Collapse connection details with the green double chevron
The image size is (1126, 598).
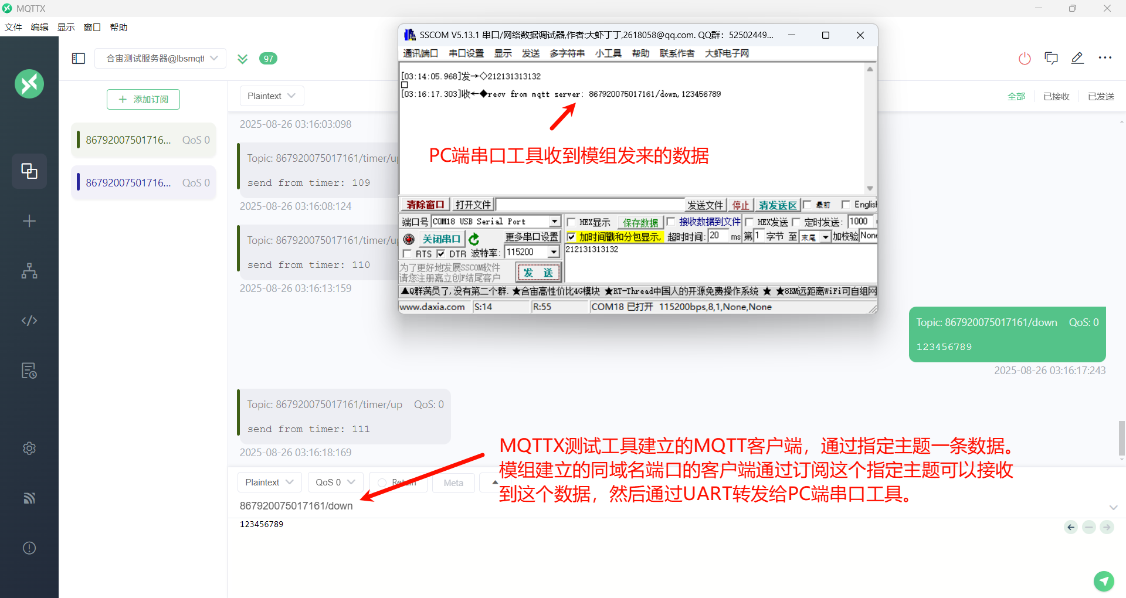click(x=242, y=59)
